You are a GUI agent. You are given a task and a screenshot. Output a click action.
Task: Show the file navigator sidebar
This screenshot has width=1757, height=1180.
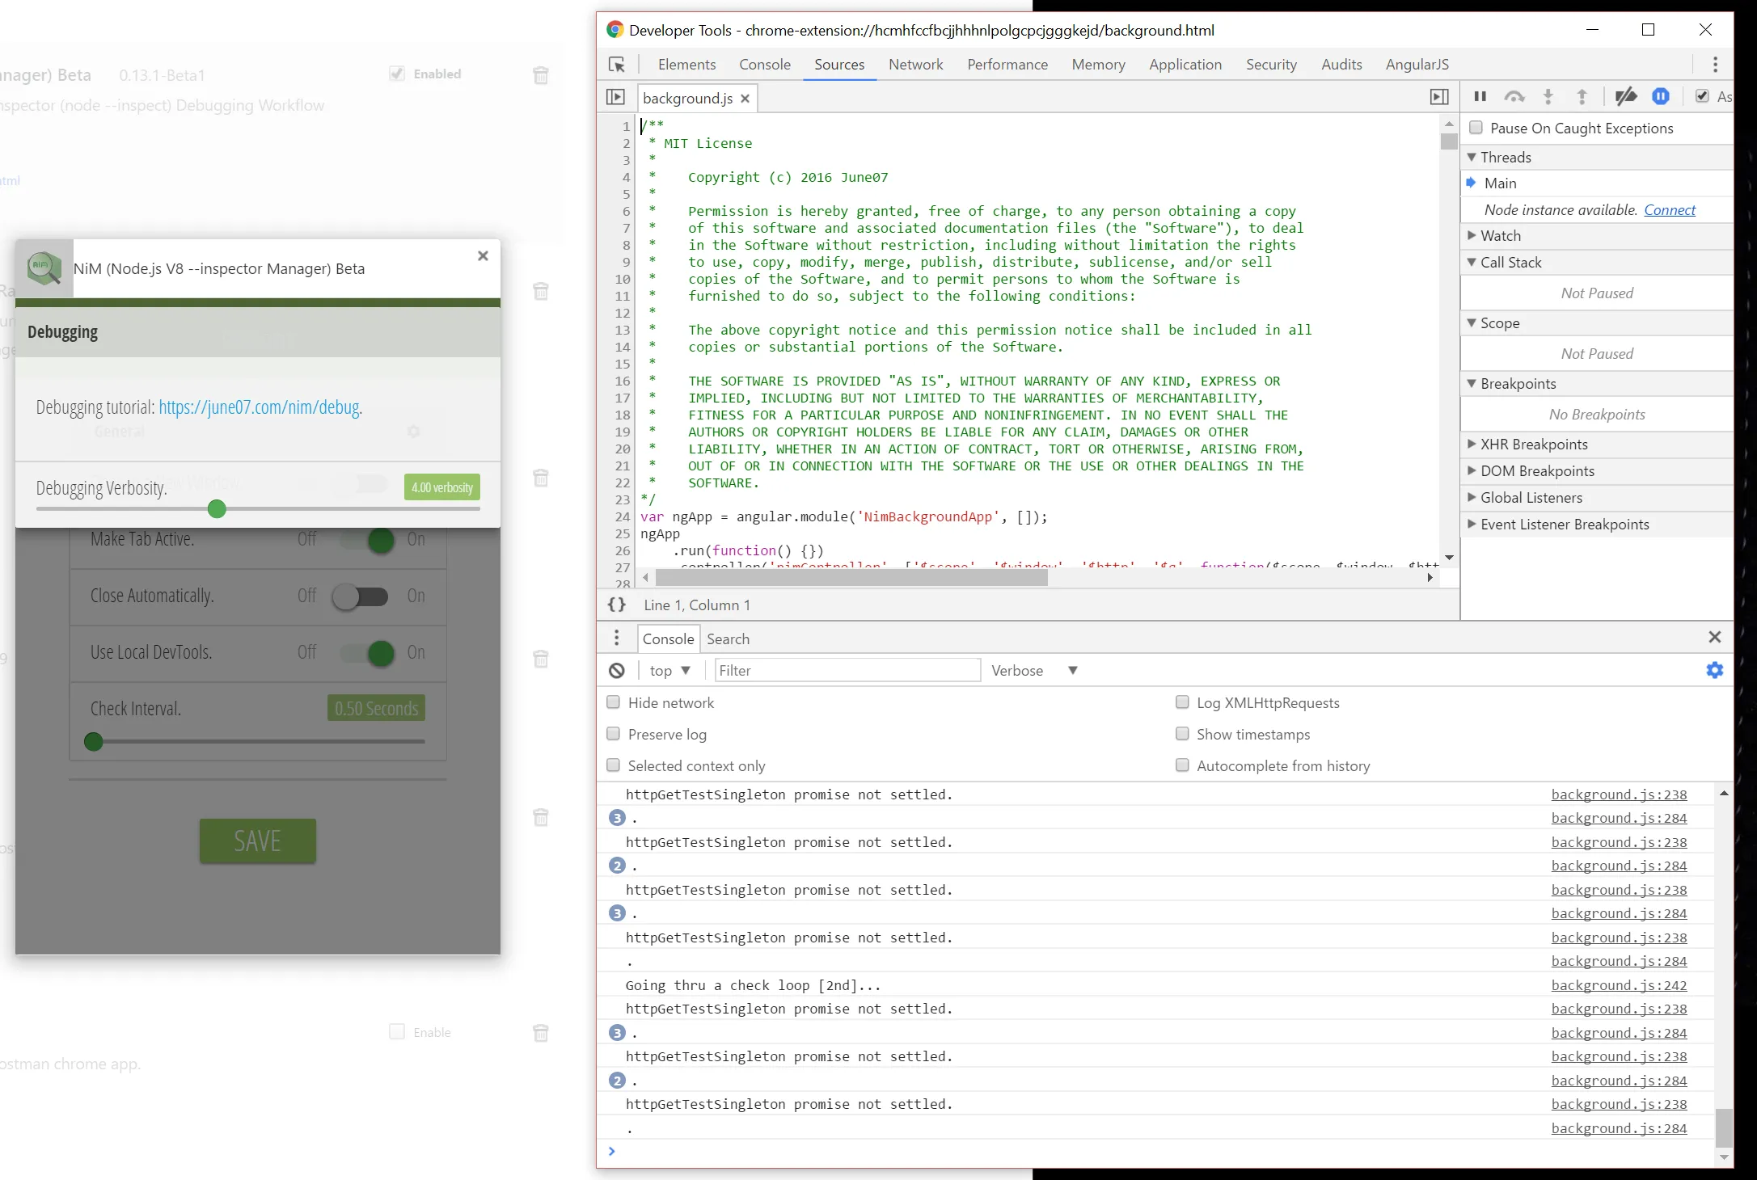pyautogui.click(x=615, y=98)
